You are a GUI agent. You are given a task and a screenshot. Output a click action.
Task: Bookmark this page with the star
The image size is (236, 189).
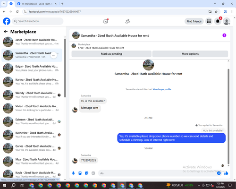point(216,12)
